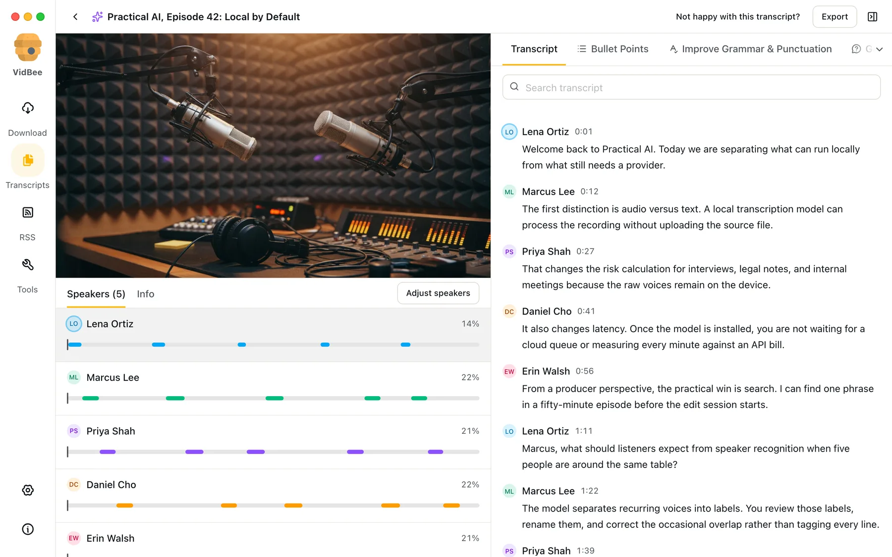Viewport: 892px width, 557px height.
Task: Expand the more tabs chevron
Action: [x=880, y=49]
